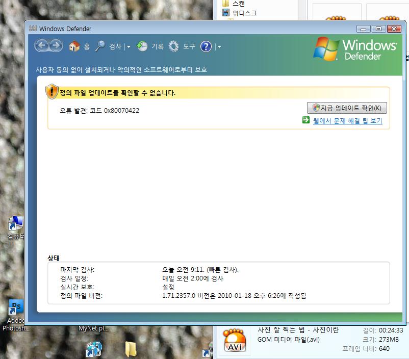409x359 pixels.
Task: Click the Windows Defender title bar icon
Action: coord(33,28)
